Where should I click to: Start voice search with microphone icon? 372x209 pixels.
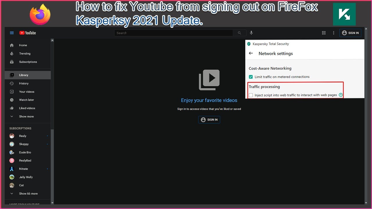(x=251, y=33)
